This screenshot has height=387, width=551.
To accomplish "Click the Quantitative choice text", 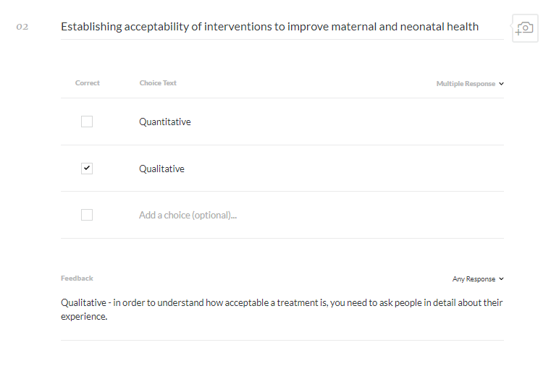I will click(165, 122).
